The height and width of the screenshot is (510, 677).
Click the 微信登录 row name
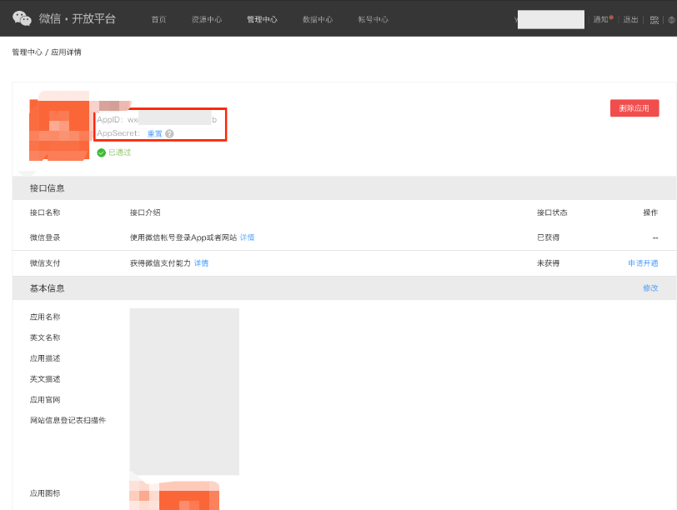click(45, 237)
